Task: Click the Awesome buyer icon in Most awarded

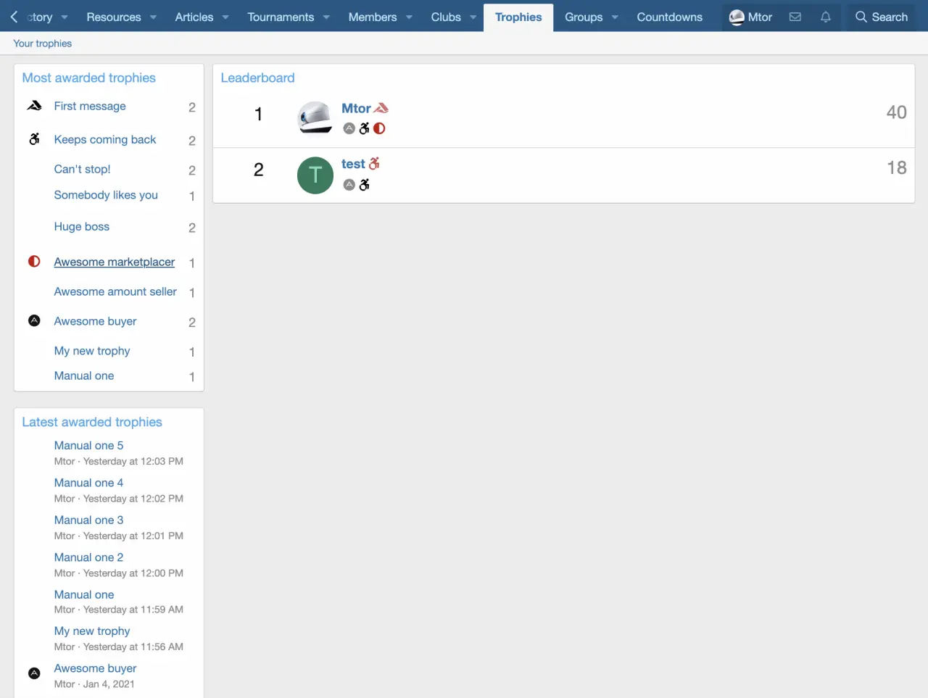Action: 34,320
